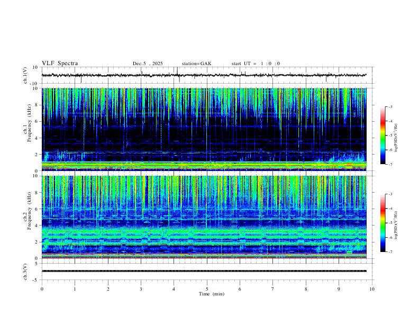Click the "-5" tick on ch.1 color bar
Viewport: 419px width, 324px height.
coord(390,136)
